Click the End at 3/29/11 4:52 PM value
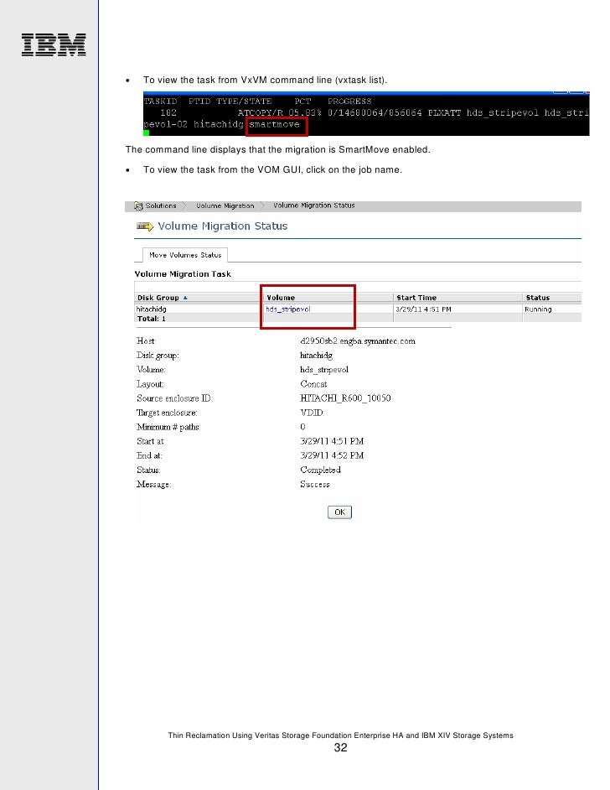This screenshot has height=790, width=610. [332, 455]
